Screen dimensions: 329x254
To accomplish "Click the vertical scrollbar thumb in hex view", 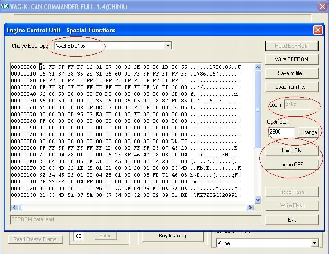I will pyautogui.click(x=258, y=110).
